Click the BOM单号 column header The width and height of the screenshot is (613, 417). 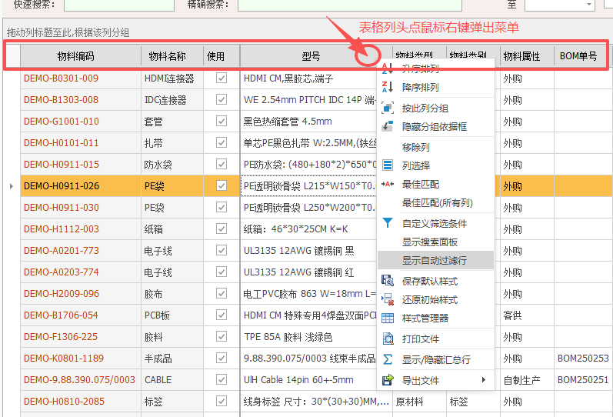tap(581, 56)
